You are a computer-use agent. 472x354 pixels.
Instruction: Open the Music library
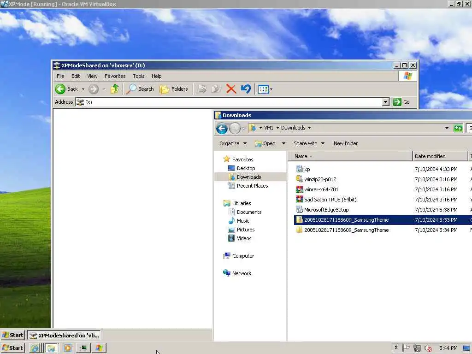coord(243,221)
